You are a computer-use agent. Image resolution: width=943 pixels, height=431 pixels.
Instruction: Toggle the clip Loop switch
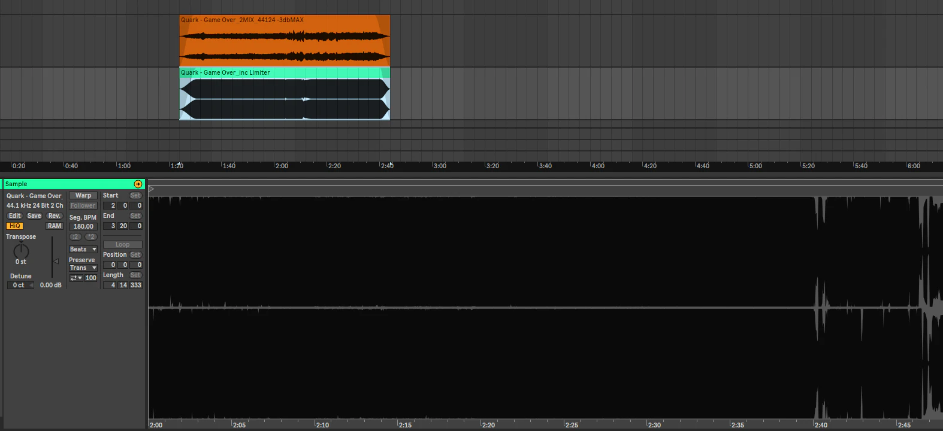(122, 244)
